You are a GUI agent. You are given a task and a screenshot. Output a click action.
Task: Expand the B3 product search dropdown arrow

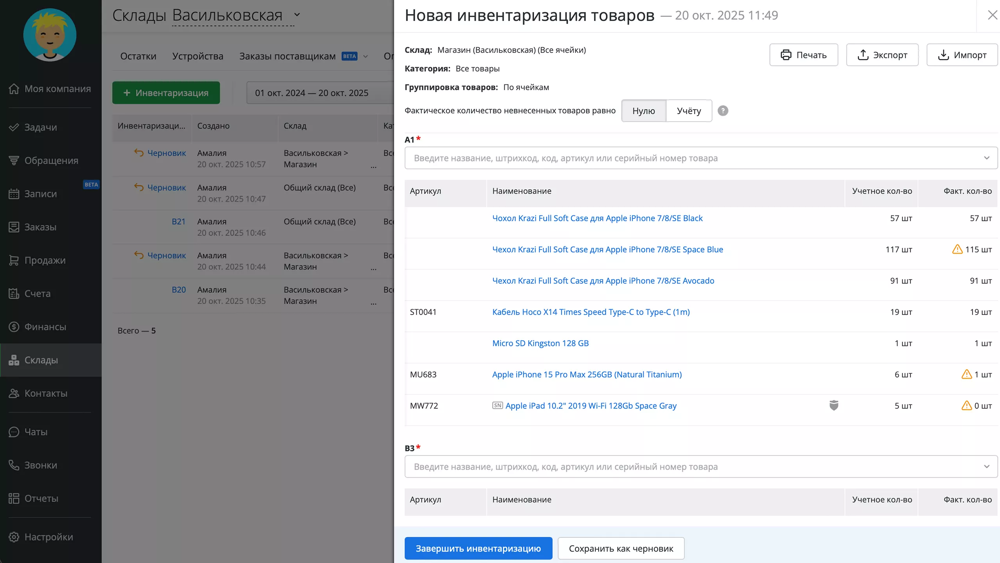pyautogui.click(x=986, y=466)
